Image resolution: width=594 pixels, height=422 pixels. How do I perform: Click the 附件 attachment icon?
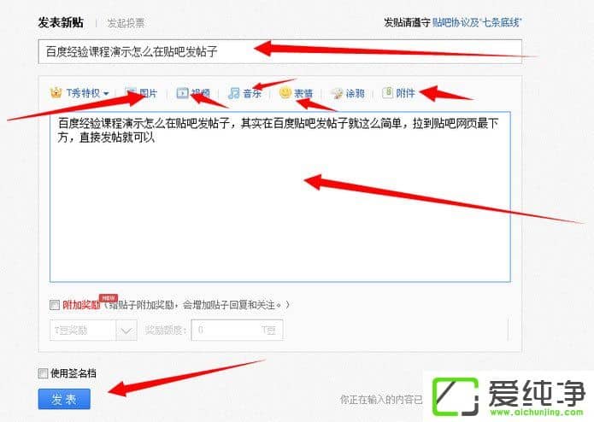[x=387, y=92]
